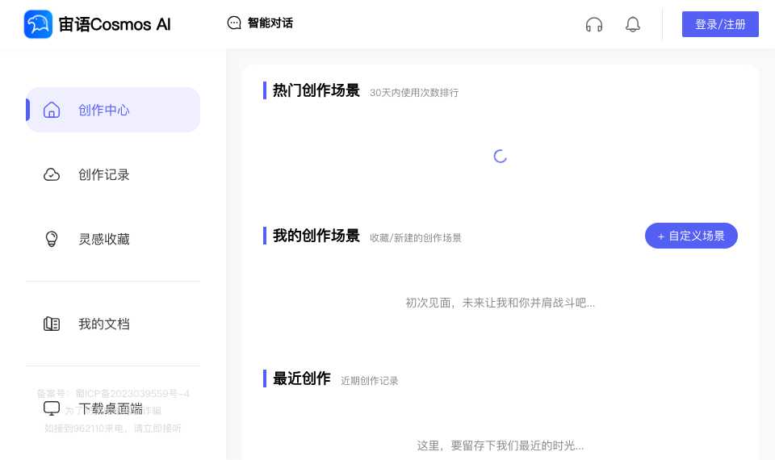Click the lightbulb icon beside 灵感收藏

click(52, 239)
